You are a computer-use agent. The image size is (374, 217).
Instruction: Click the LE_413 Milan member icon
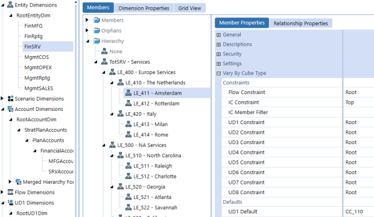pos(128,124)
